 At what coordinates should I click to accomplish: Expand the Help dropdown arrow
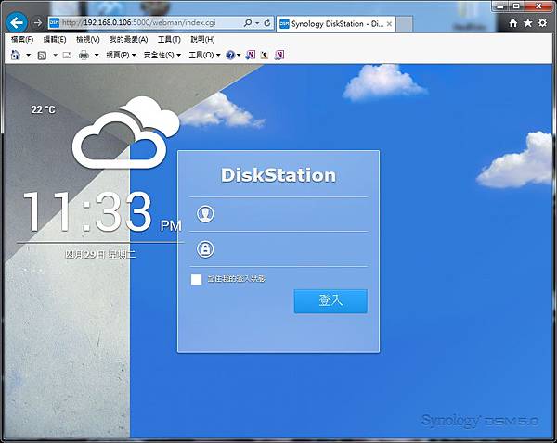(x=239, y=55)
